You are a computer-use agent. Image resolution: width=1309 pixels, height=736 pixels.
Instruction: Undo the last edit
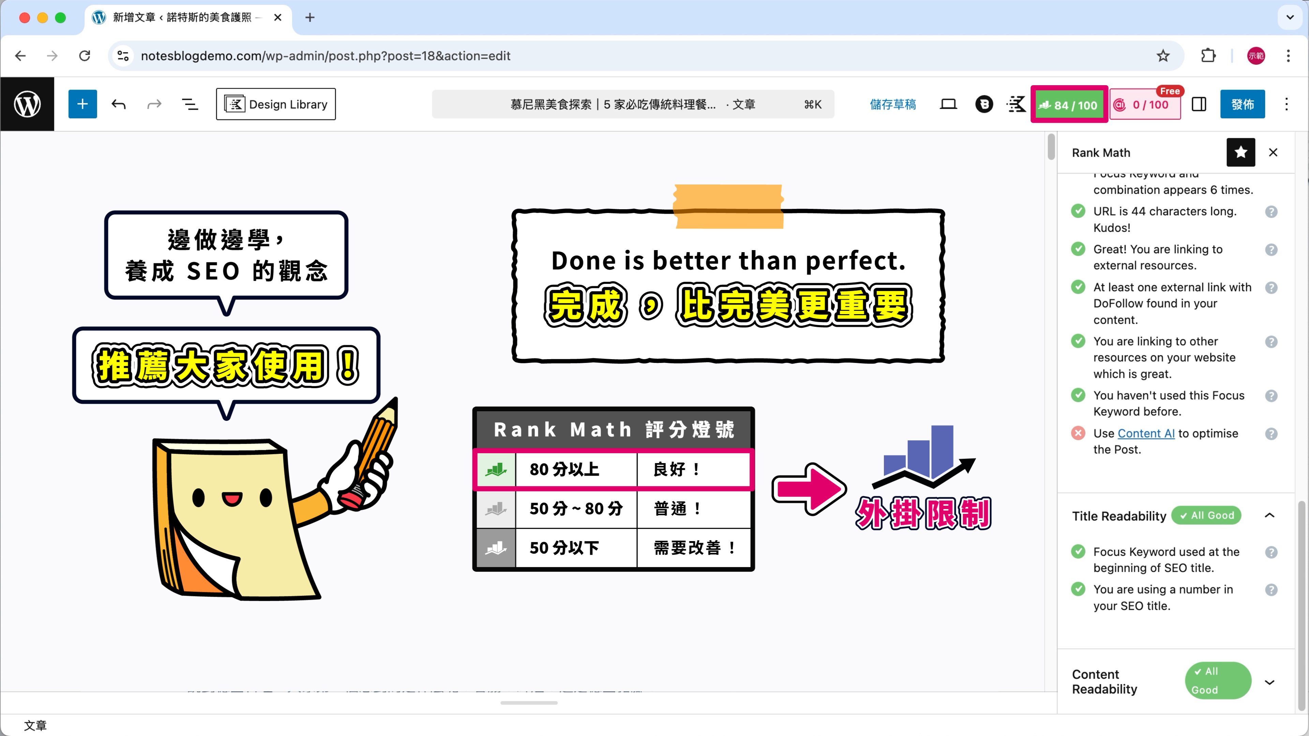click(118, 104)
